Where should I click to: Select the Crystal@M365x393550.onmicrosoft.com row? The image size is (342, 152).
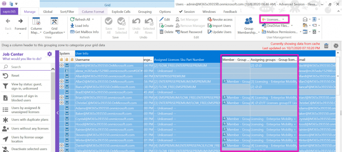click(198, 119)
